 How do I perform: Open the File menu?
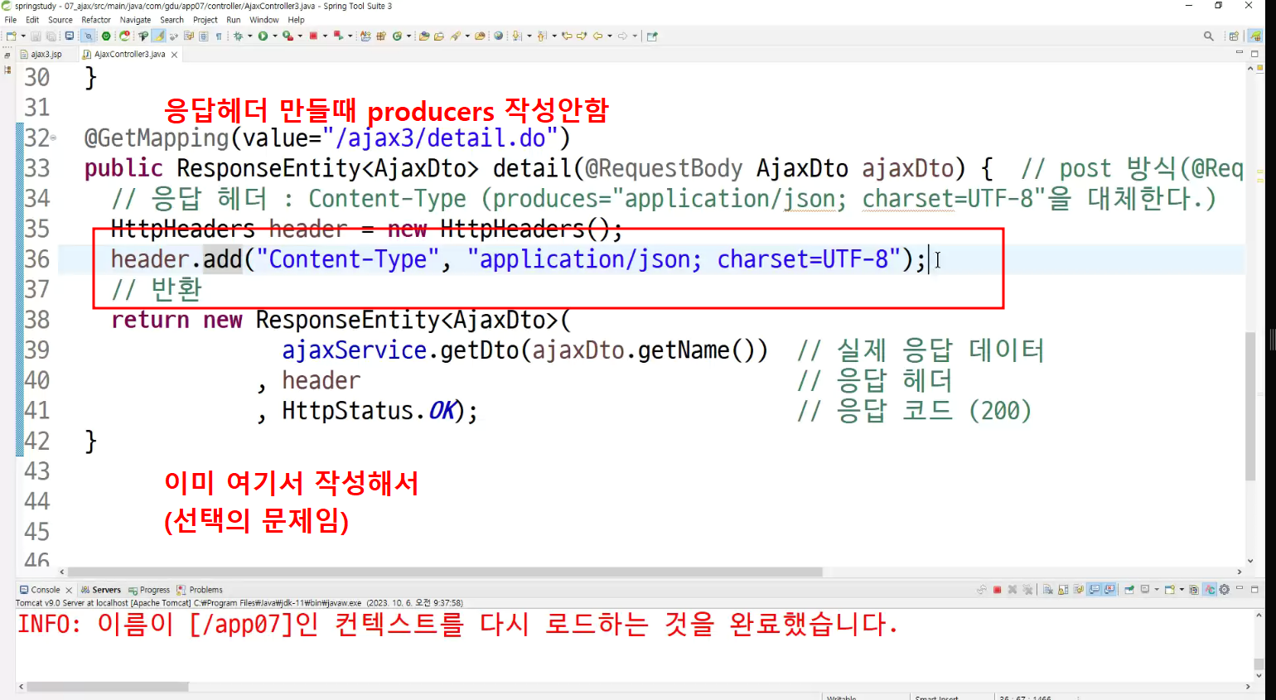11,20
